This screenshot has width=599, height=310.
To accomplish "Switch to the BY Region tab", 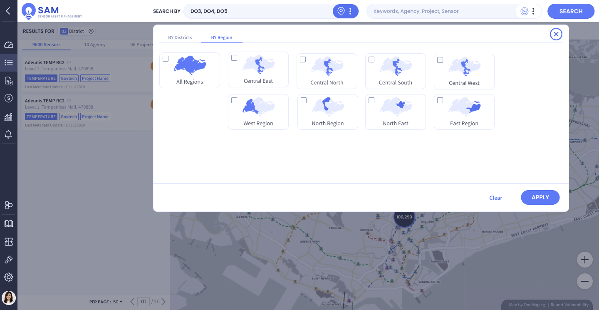I will click(x=222, y=37).
